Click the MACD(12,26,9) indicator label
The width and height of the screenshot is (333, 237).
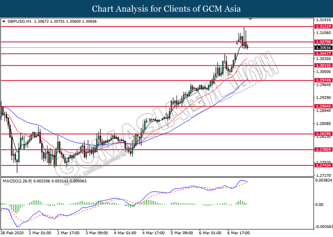point(18,181)
